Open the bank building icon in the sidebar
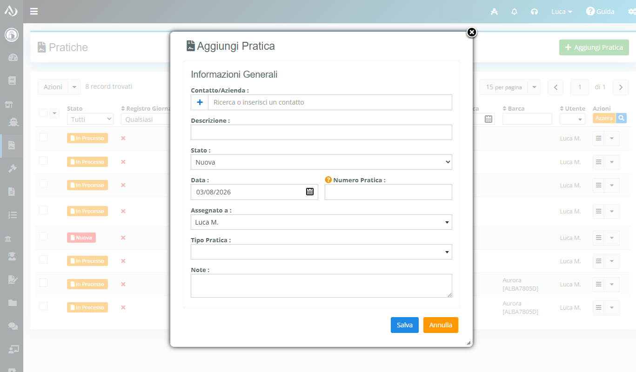 tap(8, 239)
